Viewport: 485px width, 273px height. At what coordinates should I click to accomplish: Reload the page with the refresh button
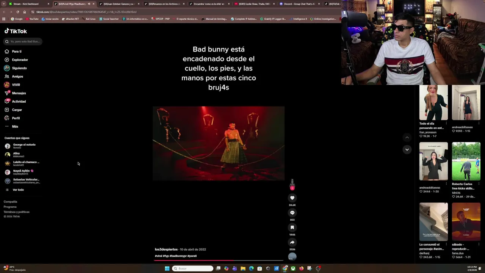[x=17, y=12]
